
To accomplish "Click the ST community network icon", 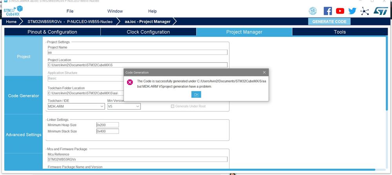I will click(365, 11).
